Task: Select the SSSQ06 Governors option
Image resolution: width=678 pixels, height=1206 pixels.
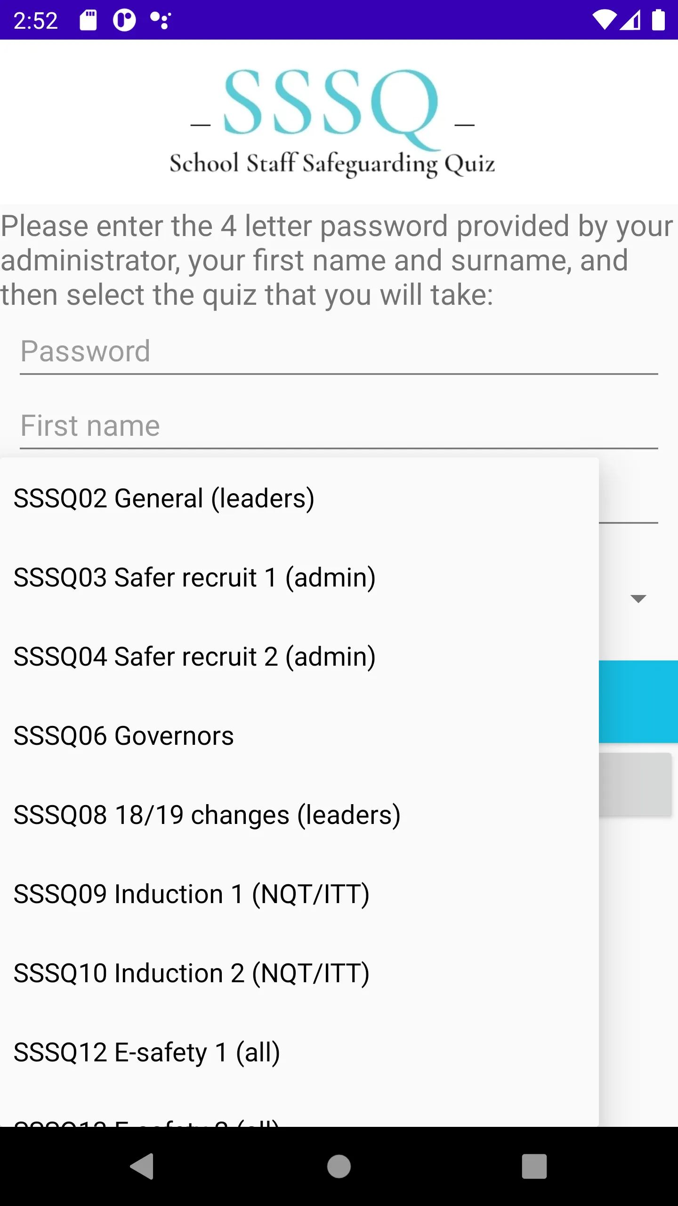Action: coord(299,736)
